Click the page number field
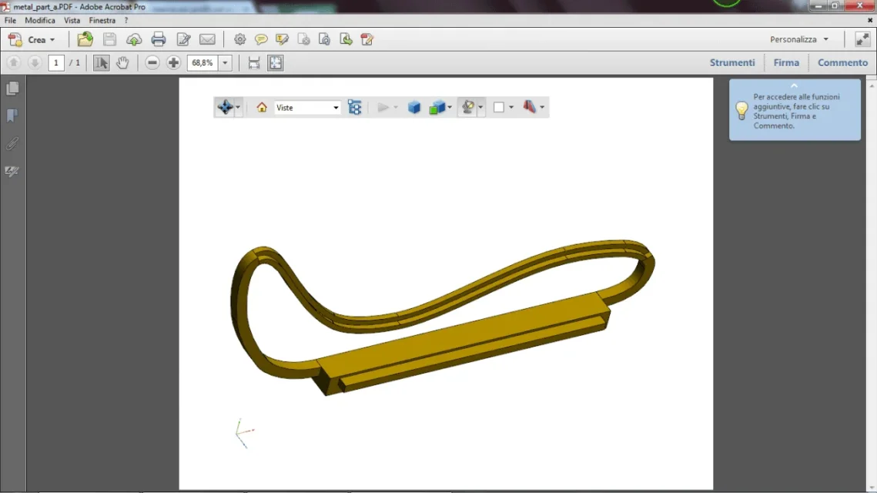This screenshot has height=493, width=877. pos(56,62)
